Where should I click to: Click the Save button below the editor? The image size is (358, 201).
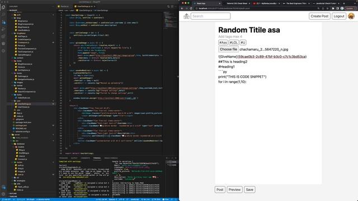(249, 190)
